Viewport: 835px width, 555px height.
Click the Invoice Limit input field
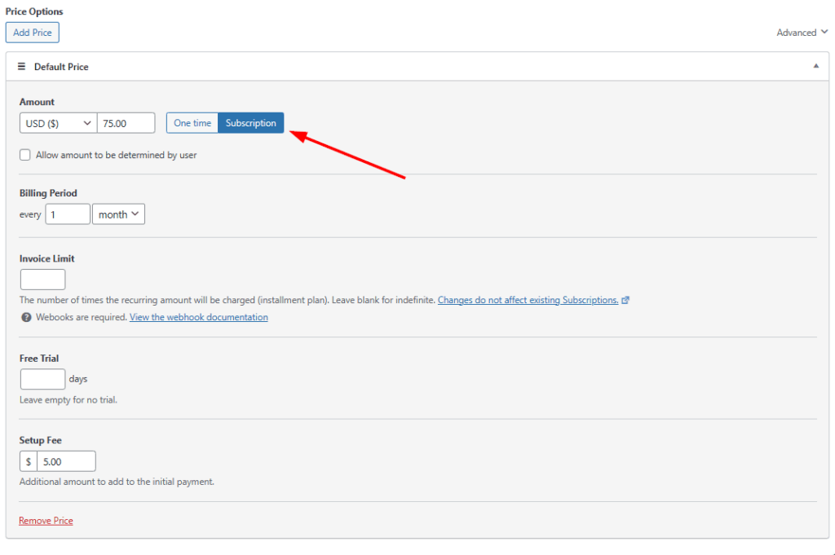pyautogui.click(x=42, y=280)
